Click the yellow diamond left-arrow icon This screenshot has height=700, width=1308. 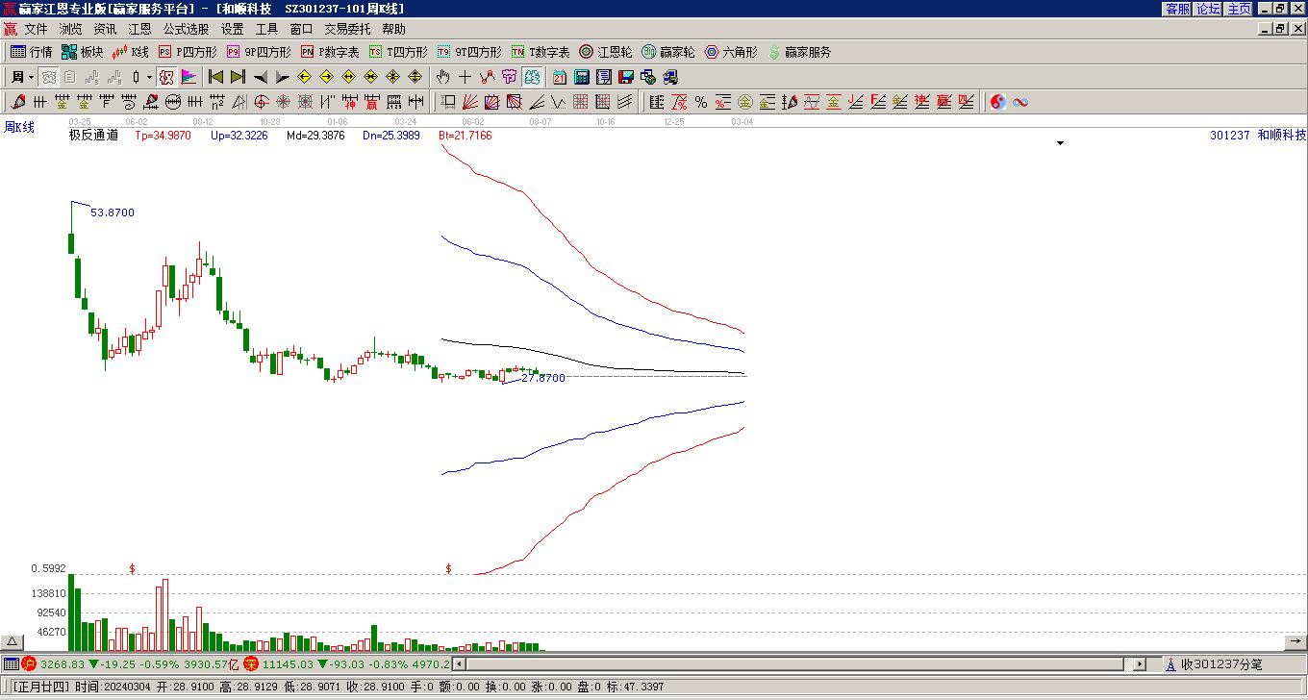click(304, 77)
